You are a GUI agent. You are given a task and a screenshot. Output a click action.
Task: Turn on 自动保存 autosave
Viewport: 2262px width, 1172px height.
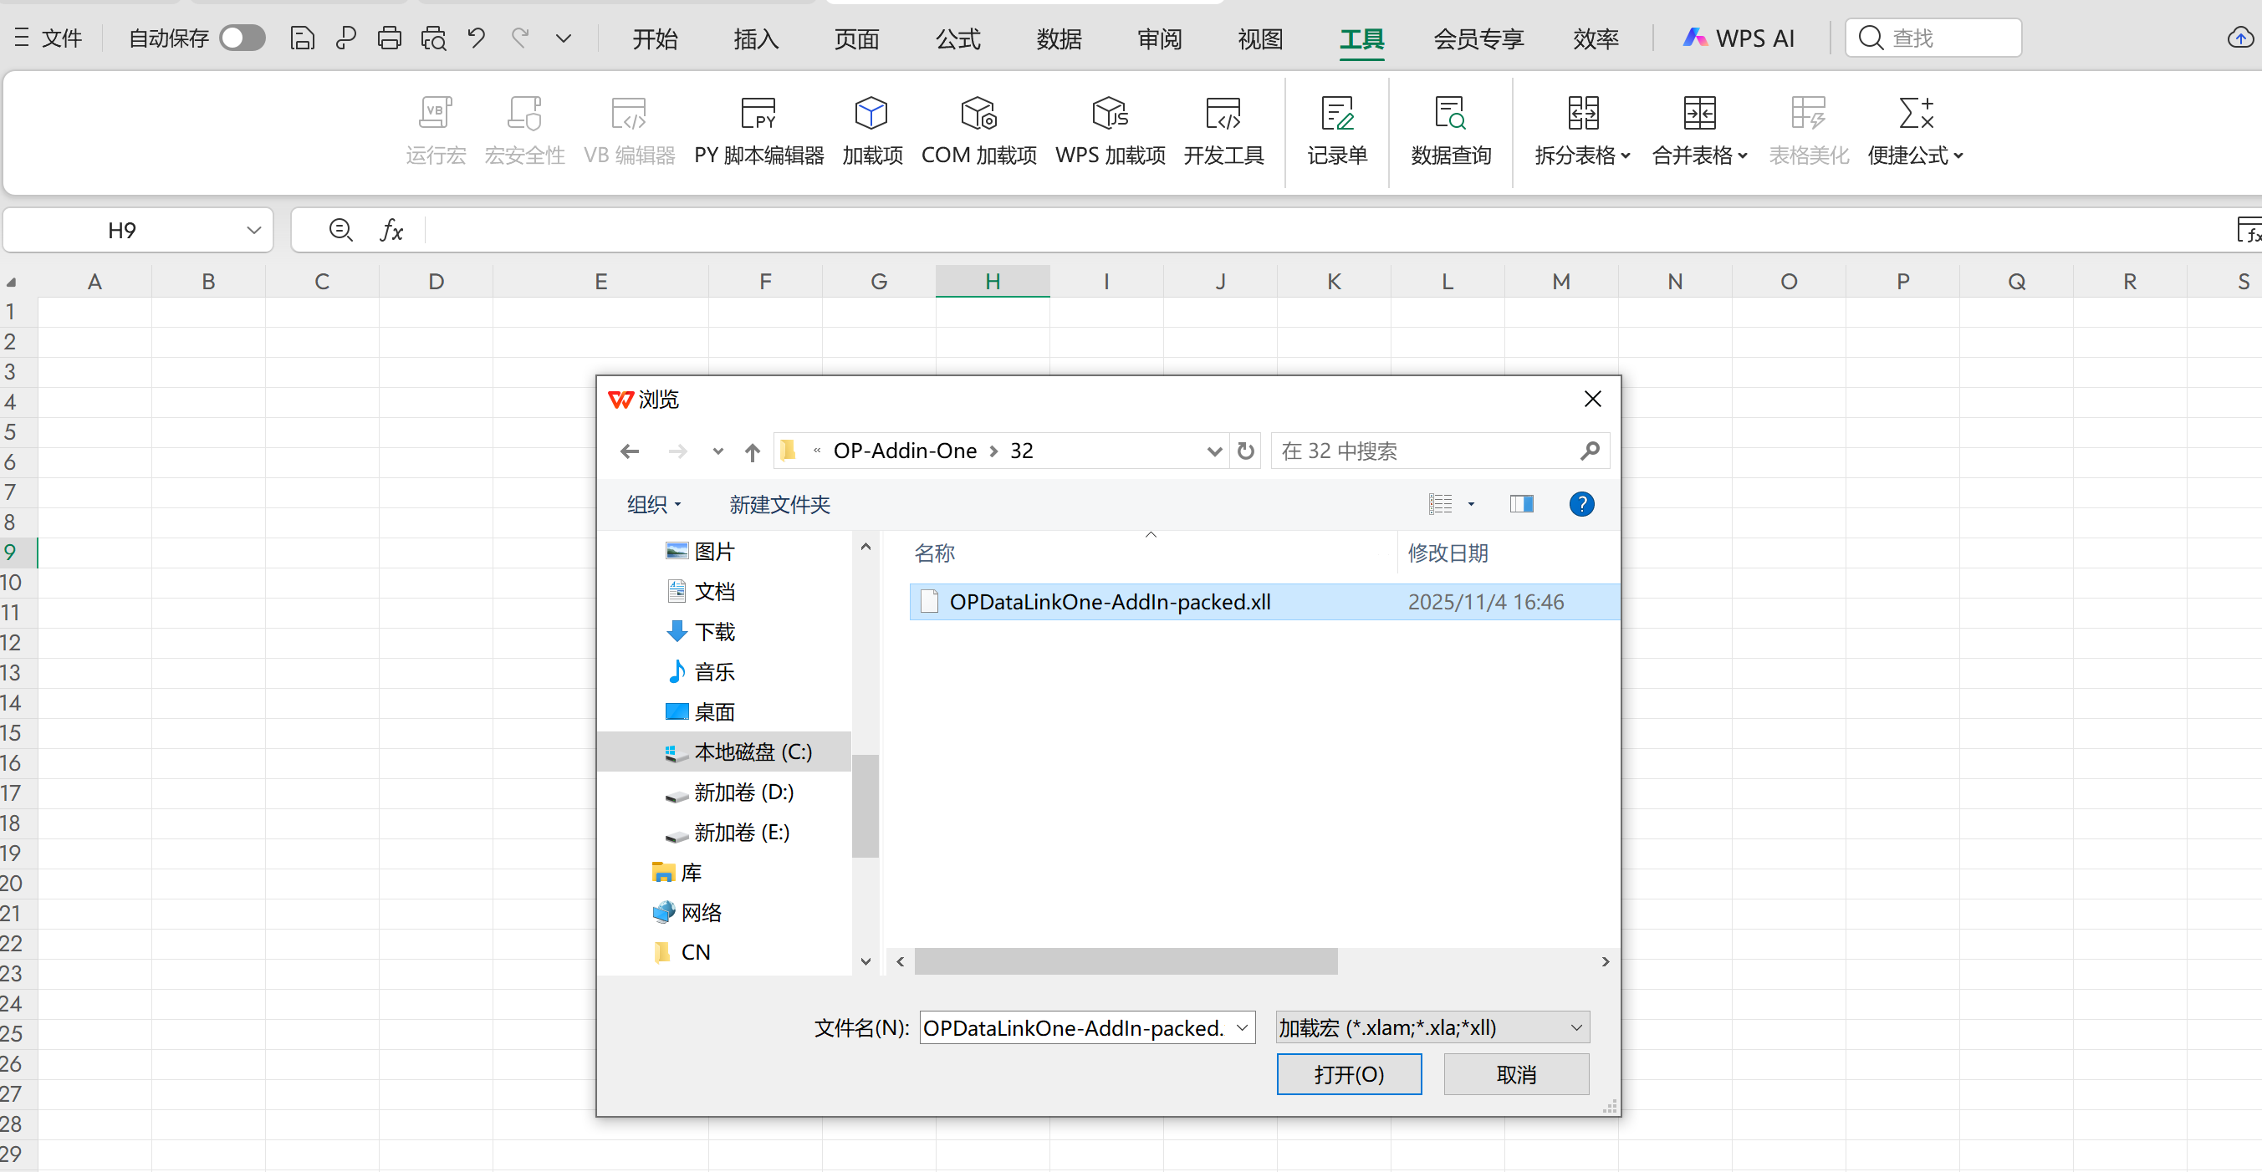coord(243,37)
